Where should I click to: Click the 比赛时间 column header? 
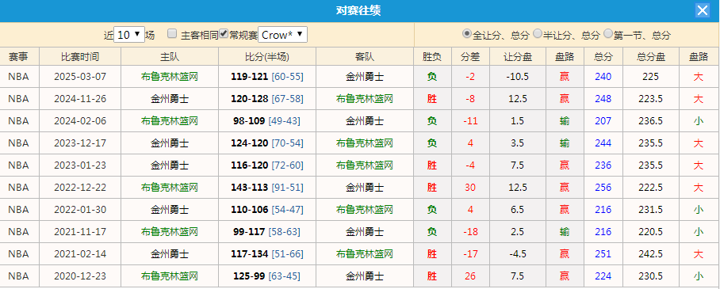(x=80, y=56)
